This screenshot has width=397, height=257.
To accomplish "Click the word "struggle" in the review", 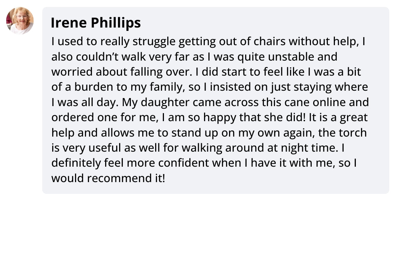I will [x=150, y=42].
